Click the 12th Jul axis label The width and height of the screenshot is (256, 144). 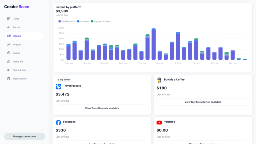(232, 63)
